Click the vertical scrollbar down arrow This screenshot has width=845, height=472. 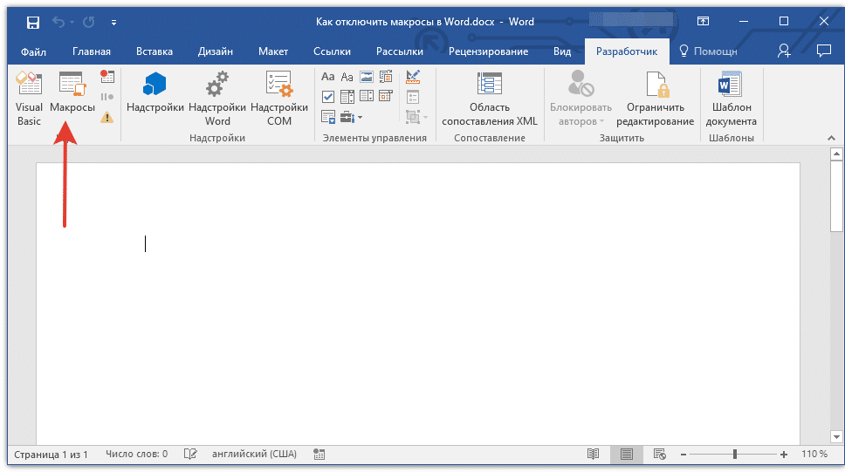pos(835,435)
